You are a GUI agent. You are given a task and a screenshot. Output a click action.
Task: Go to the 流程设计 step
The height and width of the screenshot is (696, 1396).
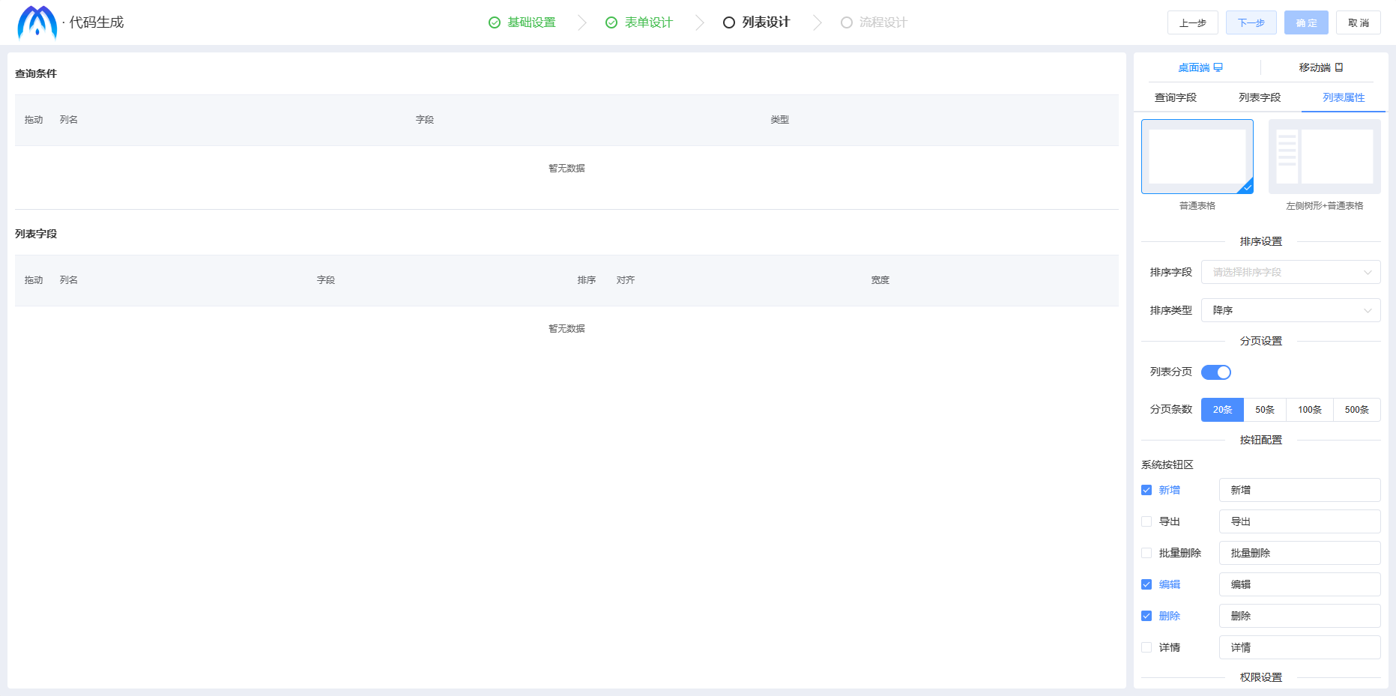883,22
